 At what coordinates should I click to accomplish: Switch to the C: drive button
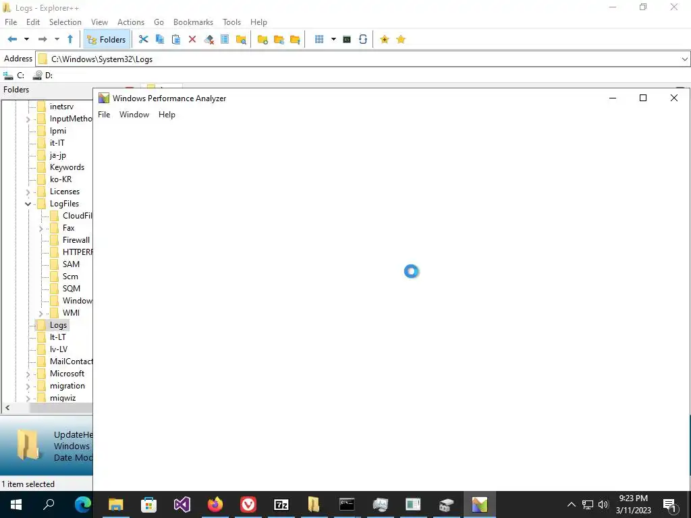(x=14, y=76)
